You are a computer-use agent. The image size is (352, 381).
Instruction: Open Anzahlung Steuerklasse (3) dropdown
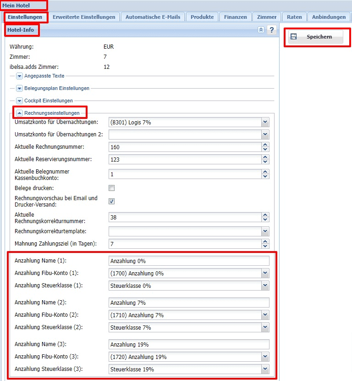tap(265, 370)
